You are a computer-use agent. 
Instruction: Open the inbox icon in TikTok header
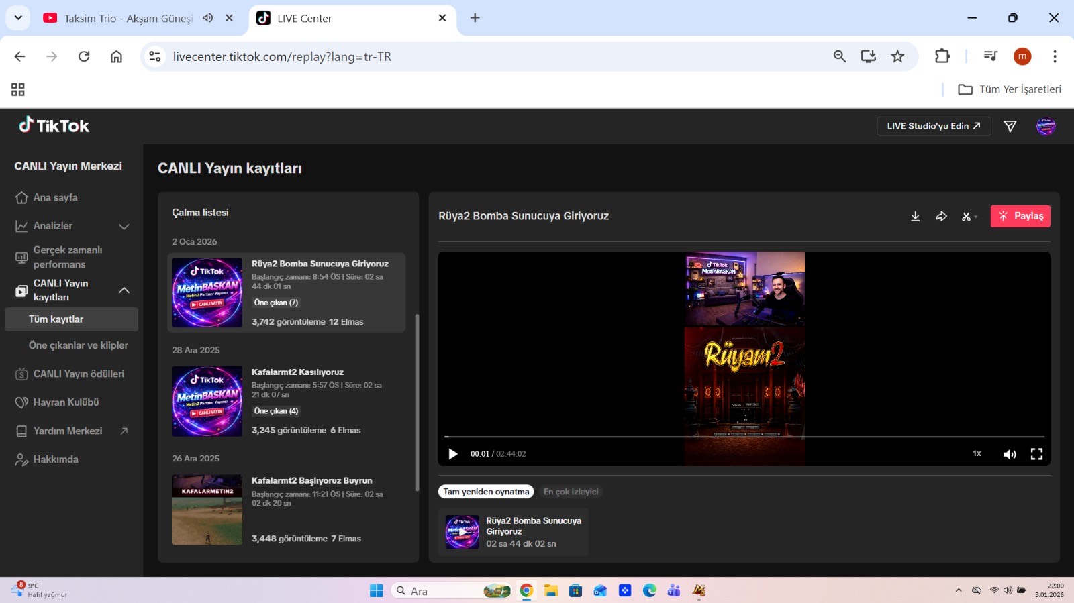coord(1010,126)
